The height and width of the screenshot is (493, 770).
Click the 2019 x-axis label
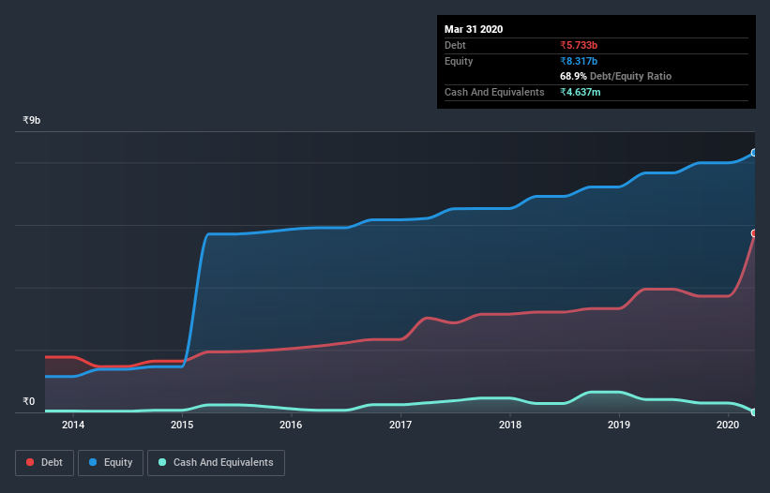(x=619, y=425)
